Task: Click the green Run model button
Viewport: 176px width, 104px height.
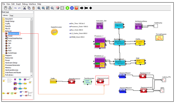Action: (x=67, y=8)
